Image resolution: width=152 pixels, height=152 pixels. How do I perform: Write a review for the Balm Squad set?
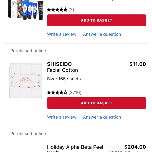click(62, 34)
